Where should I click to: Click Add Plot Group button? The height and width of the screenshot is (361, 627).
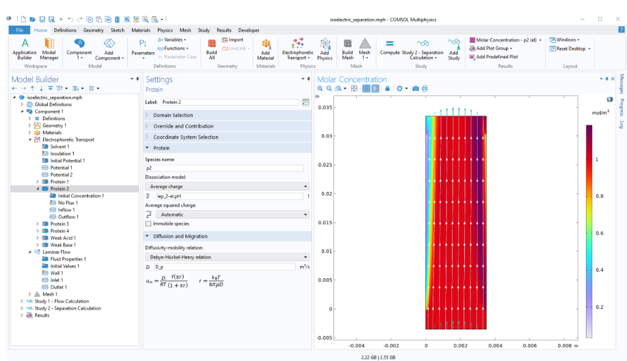pyautogui.click(x=491, y=48)
